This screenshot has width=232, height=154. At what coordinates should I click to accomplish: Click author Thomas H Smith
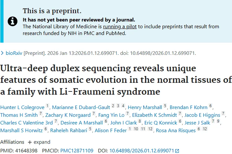(19, 115)
